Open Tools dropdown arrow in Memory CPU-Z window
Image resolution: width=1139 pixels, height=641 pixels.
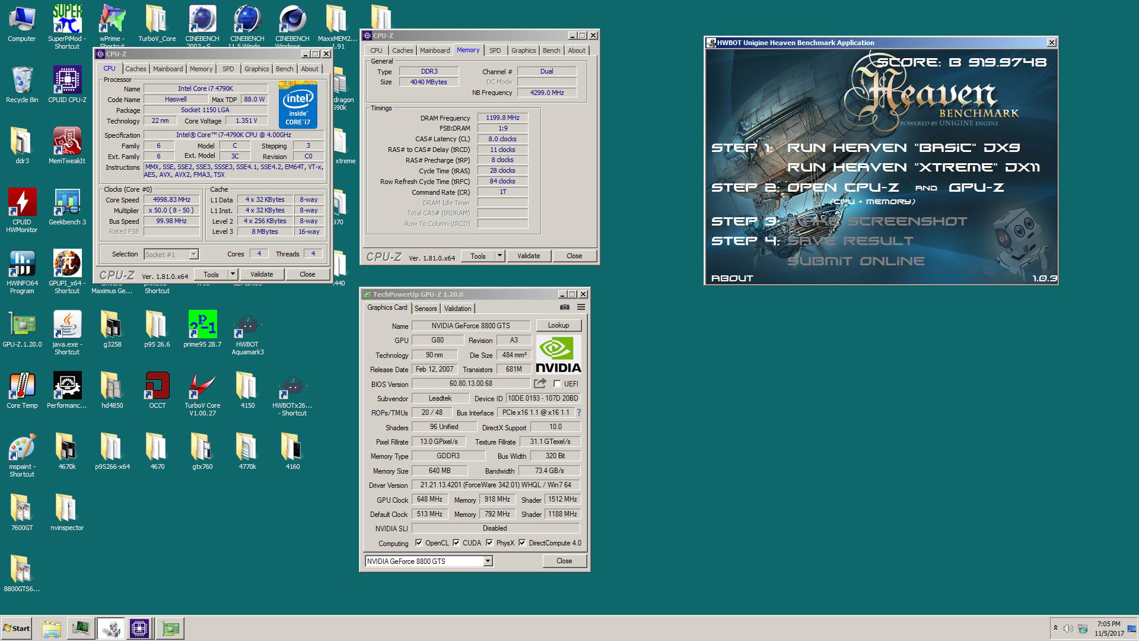tap(500, 256)
